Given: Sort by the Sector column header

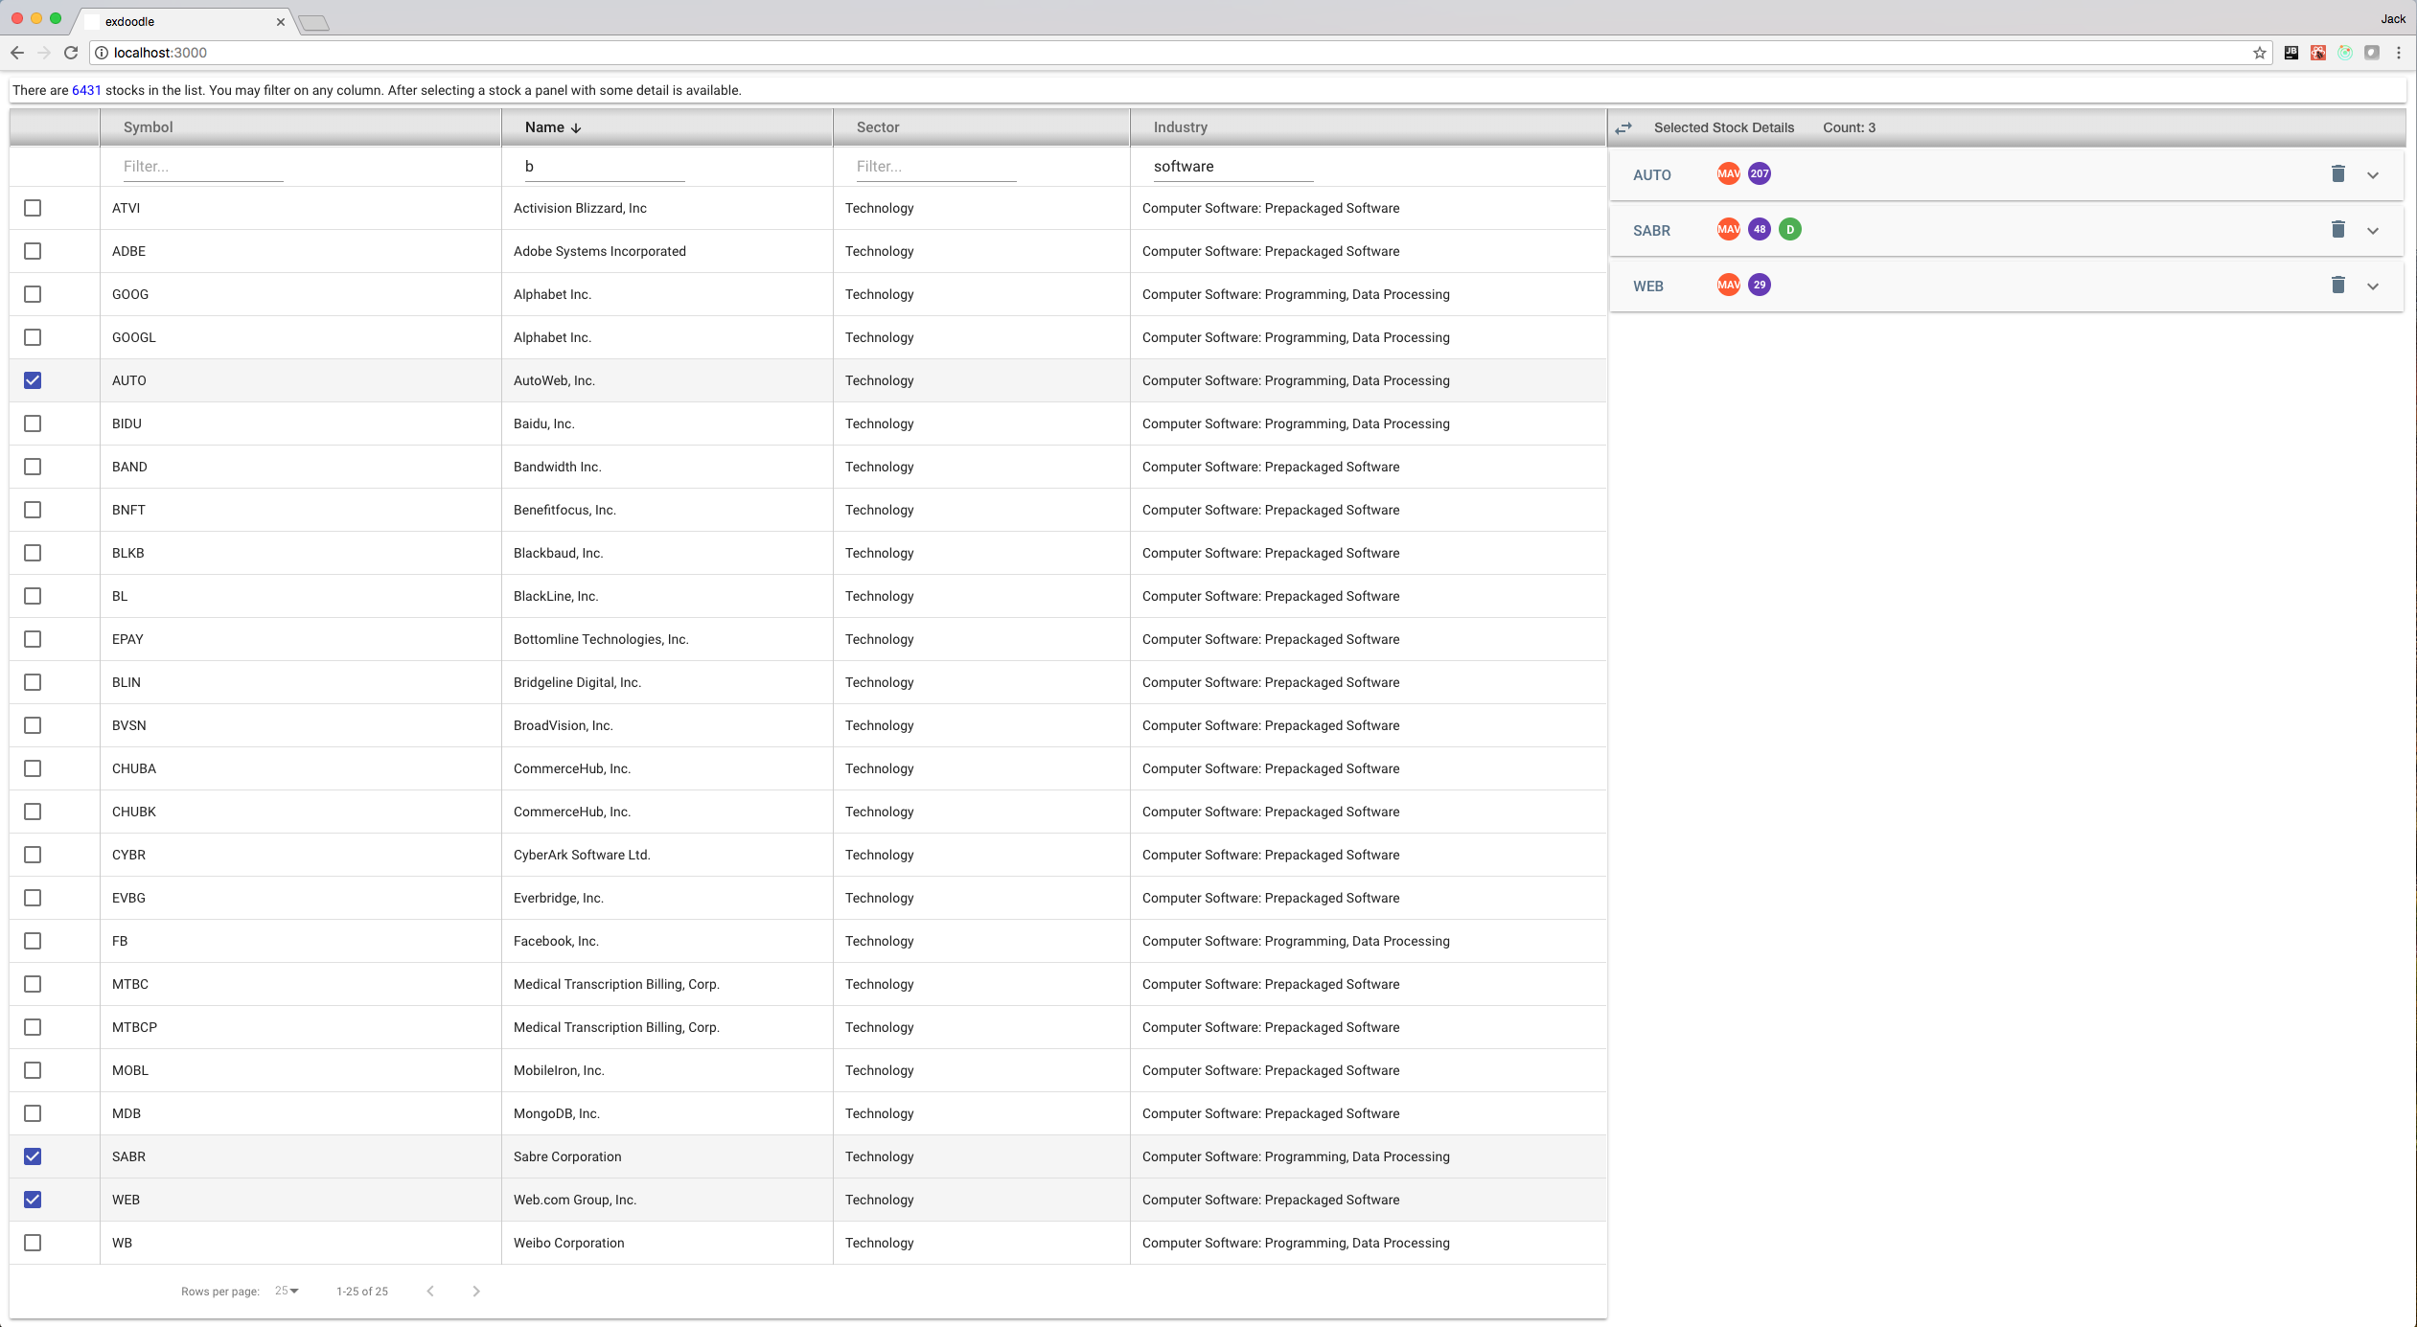Looking at the screenshot, I should 878,127.
